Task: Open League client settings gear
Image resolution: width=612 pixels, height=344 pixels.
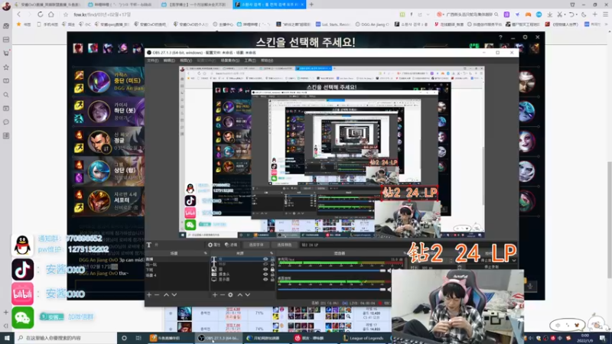Action: tap(526, 37)
